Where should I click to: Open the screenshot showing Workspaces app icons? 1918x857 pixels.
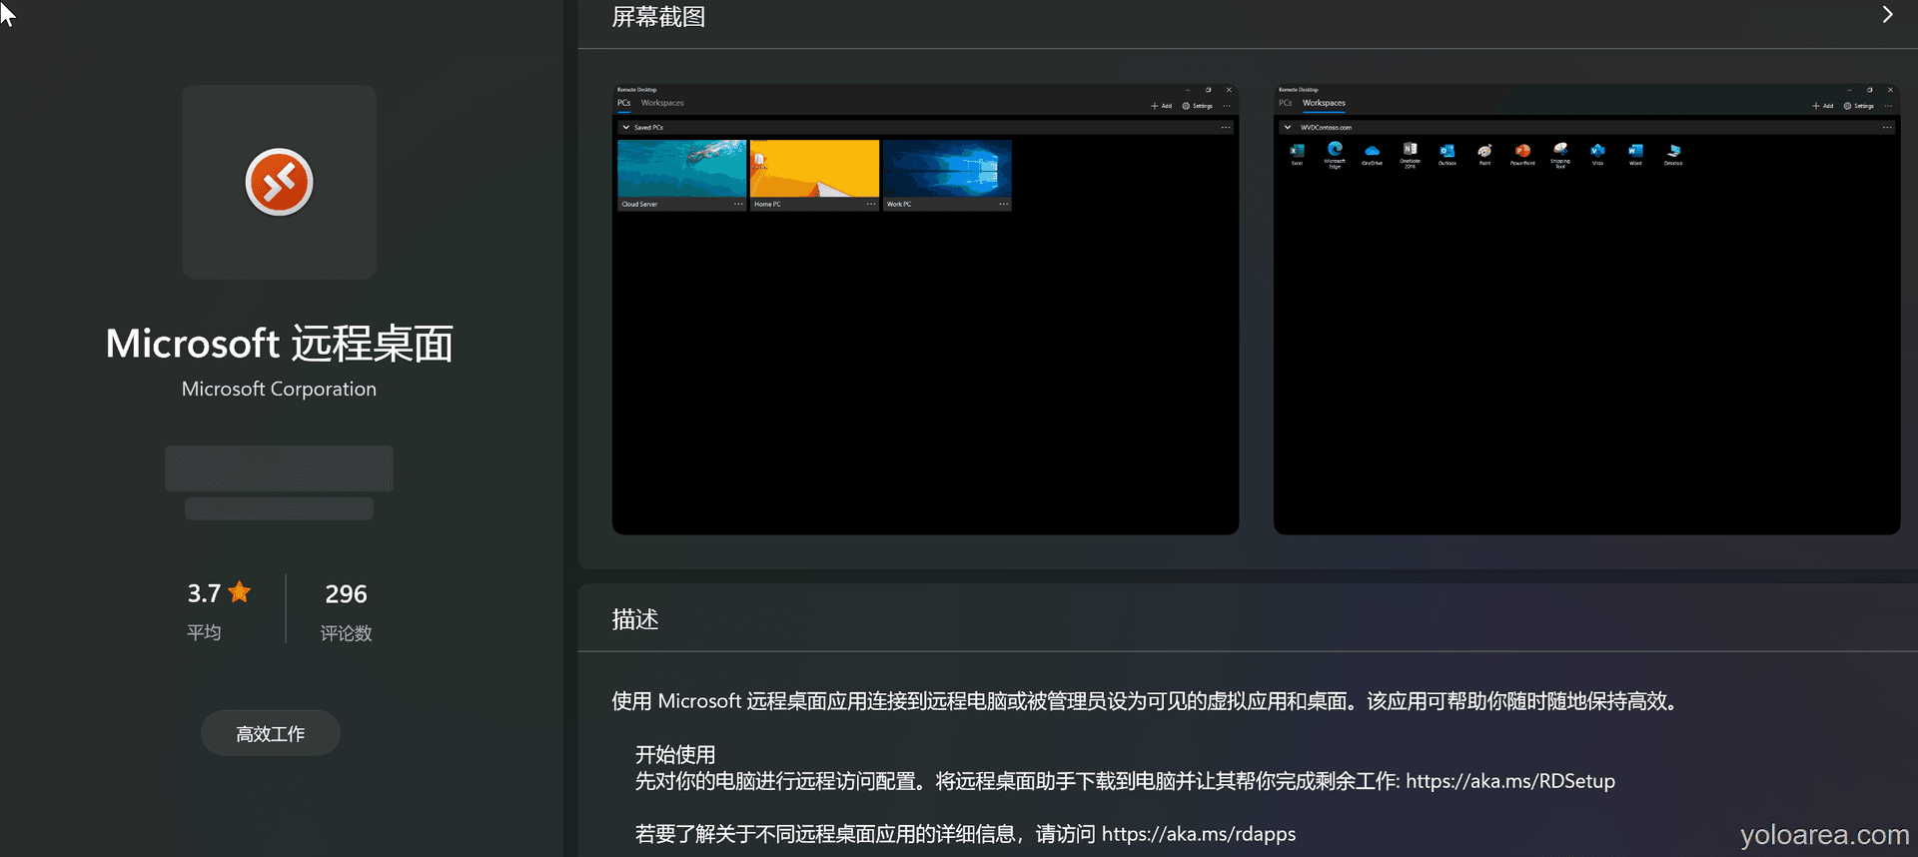click(x=1586, y=309)
